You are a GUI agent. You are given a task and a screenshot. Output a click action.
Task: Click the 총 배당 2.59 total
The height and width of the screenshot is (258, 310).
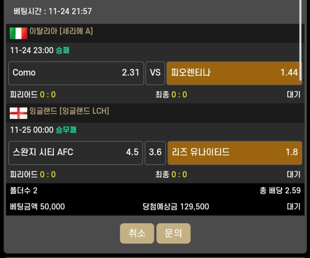280,190
